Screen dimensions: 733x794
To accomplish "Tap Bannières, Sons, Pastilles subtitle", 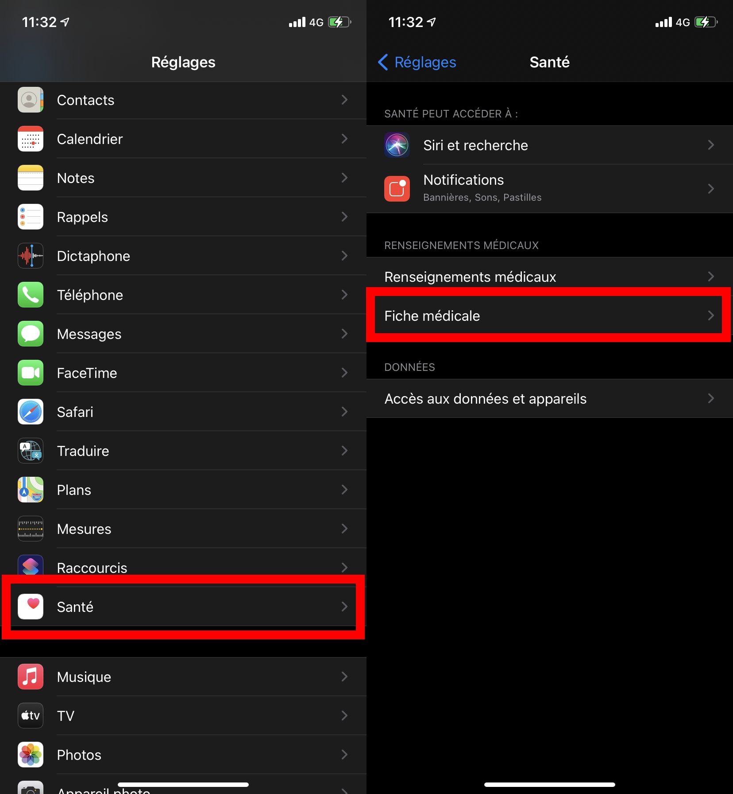I will (482, 198).
